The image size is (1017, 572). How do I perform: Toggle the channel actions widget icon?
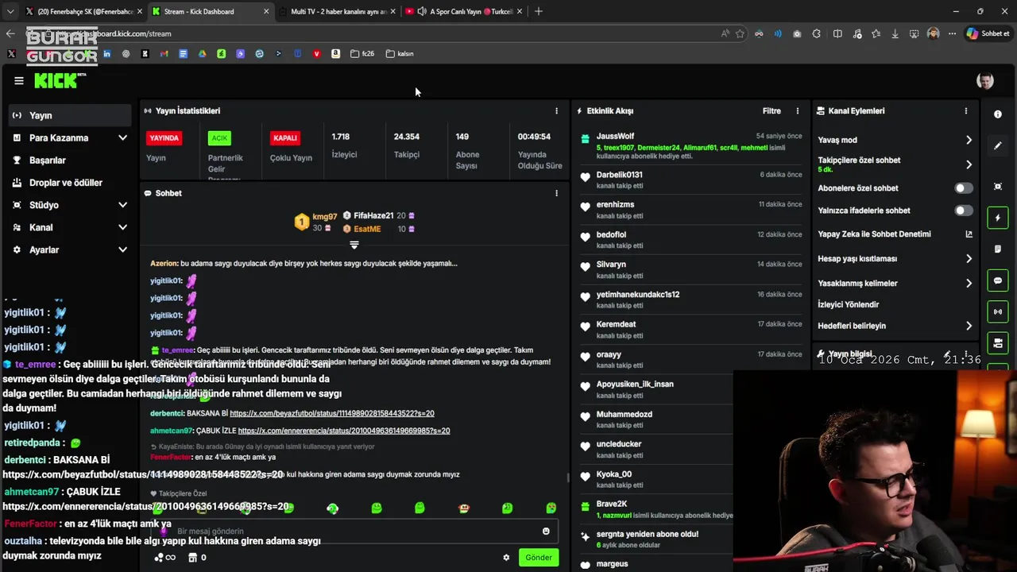tap(998, 343)
